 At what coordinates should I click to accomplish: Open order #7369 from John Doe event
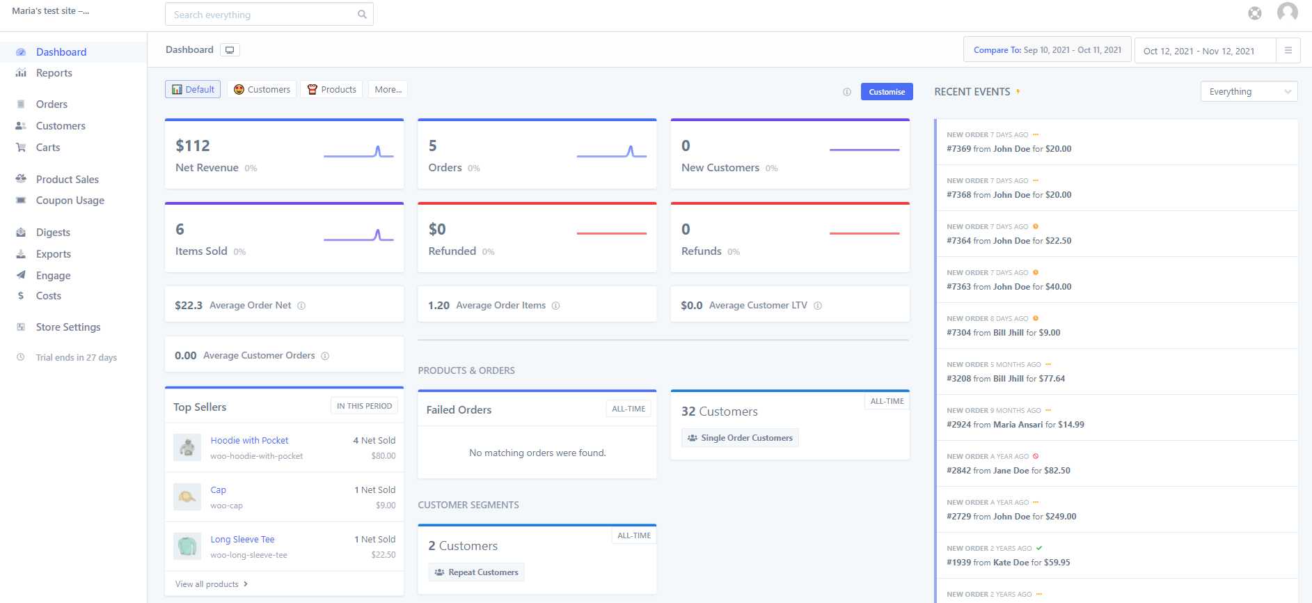click(1117, 142)
